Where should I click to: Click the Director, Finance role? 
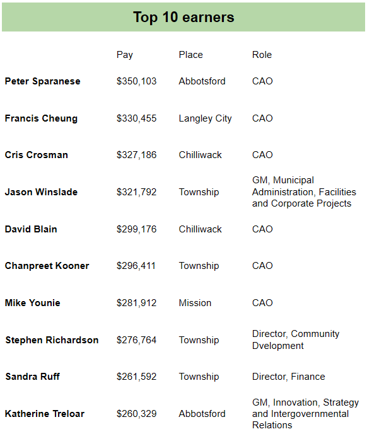point(289,377)
